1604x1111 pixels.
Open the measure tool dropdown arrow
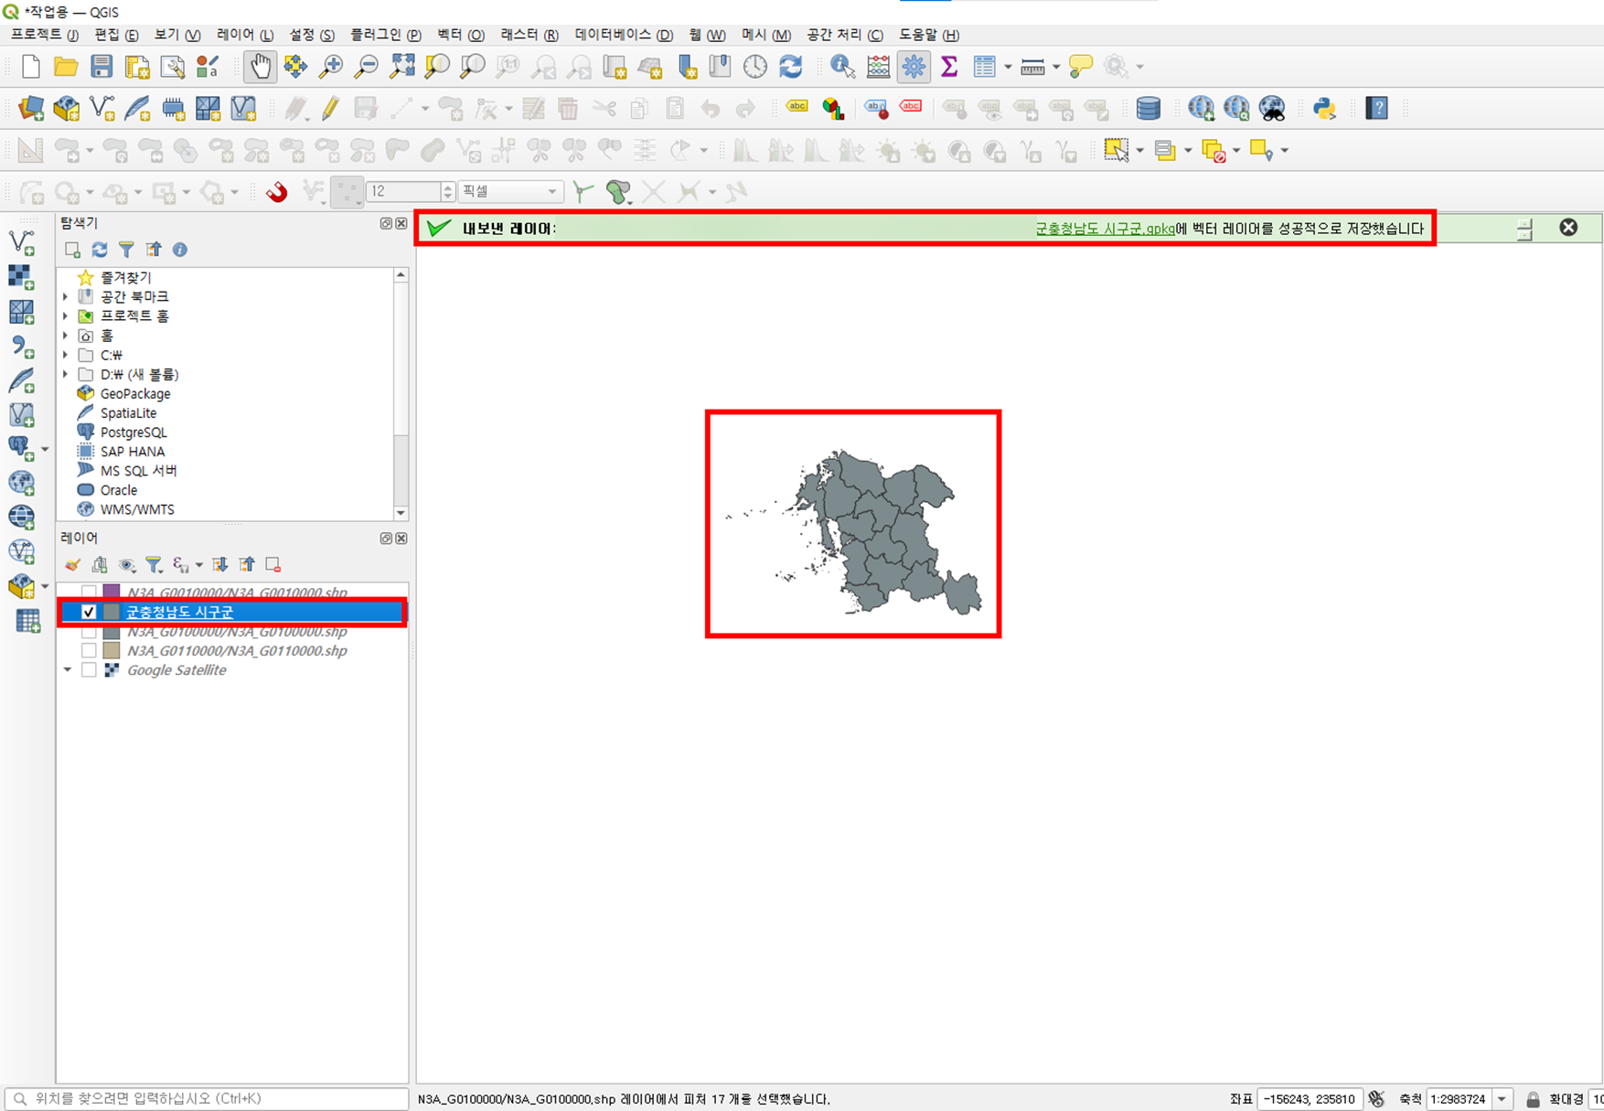pyautogui.click(x=1056, y=67)
